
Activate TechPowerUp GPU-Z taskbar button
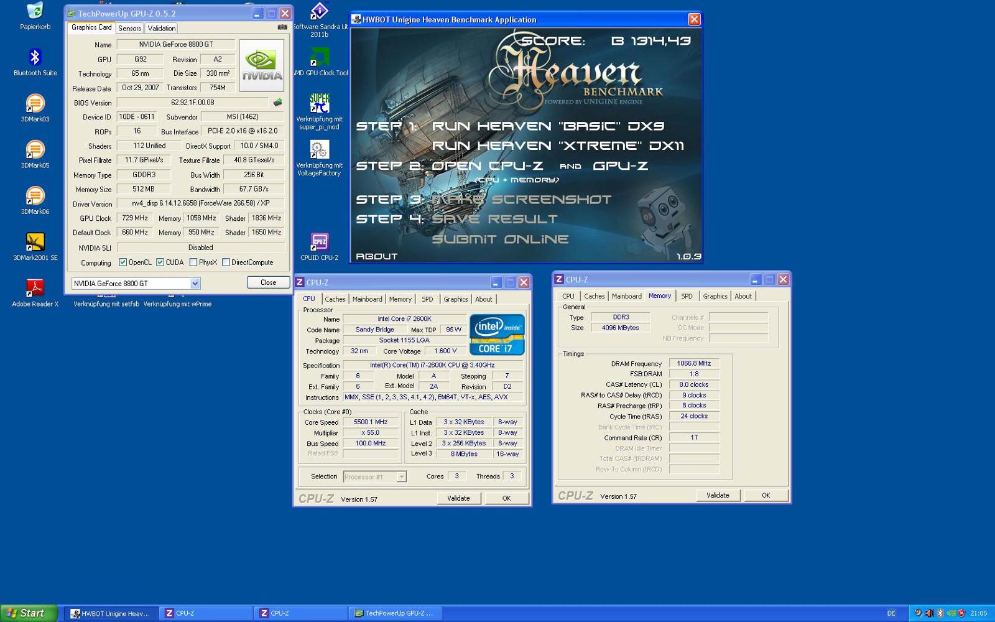point(396,613)
